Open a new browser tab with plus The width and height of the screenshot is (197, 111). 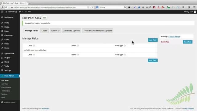coord(30,3)
